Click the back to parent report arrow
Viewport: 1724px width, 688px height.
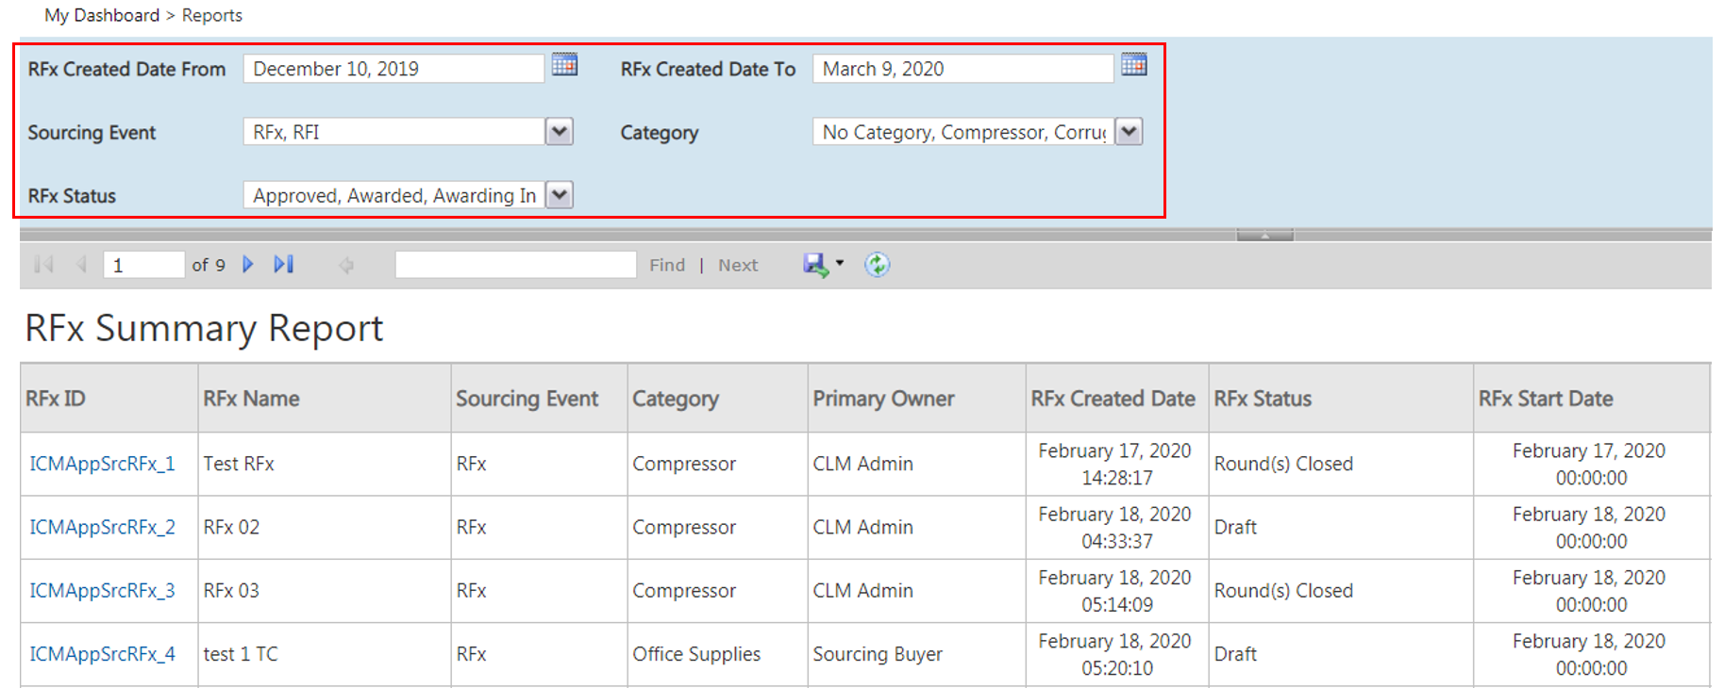(x=346, y=266)
